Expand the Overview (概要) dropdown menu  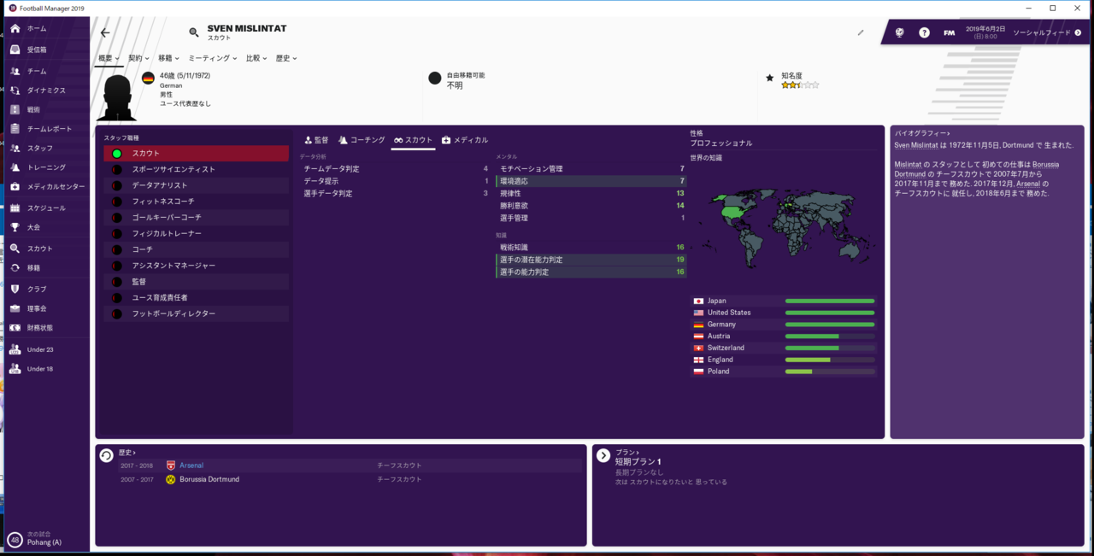pyautogui.click(x=109, y=58)
